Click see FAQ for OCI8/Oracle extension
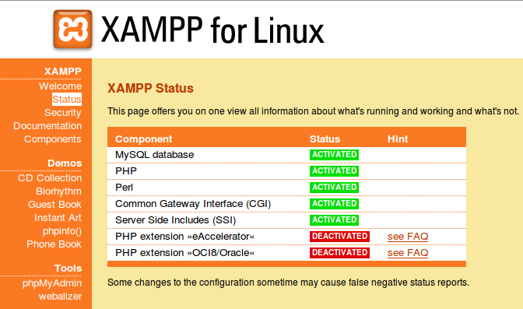 [408, 253]
